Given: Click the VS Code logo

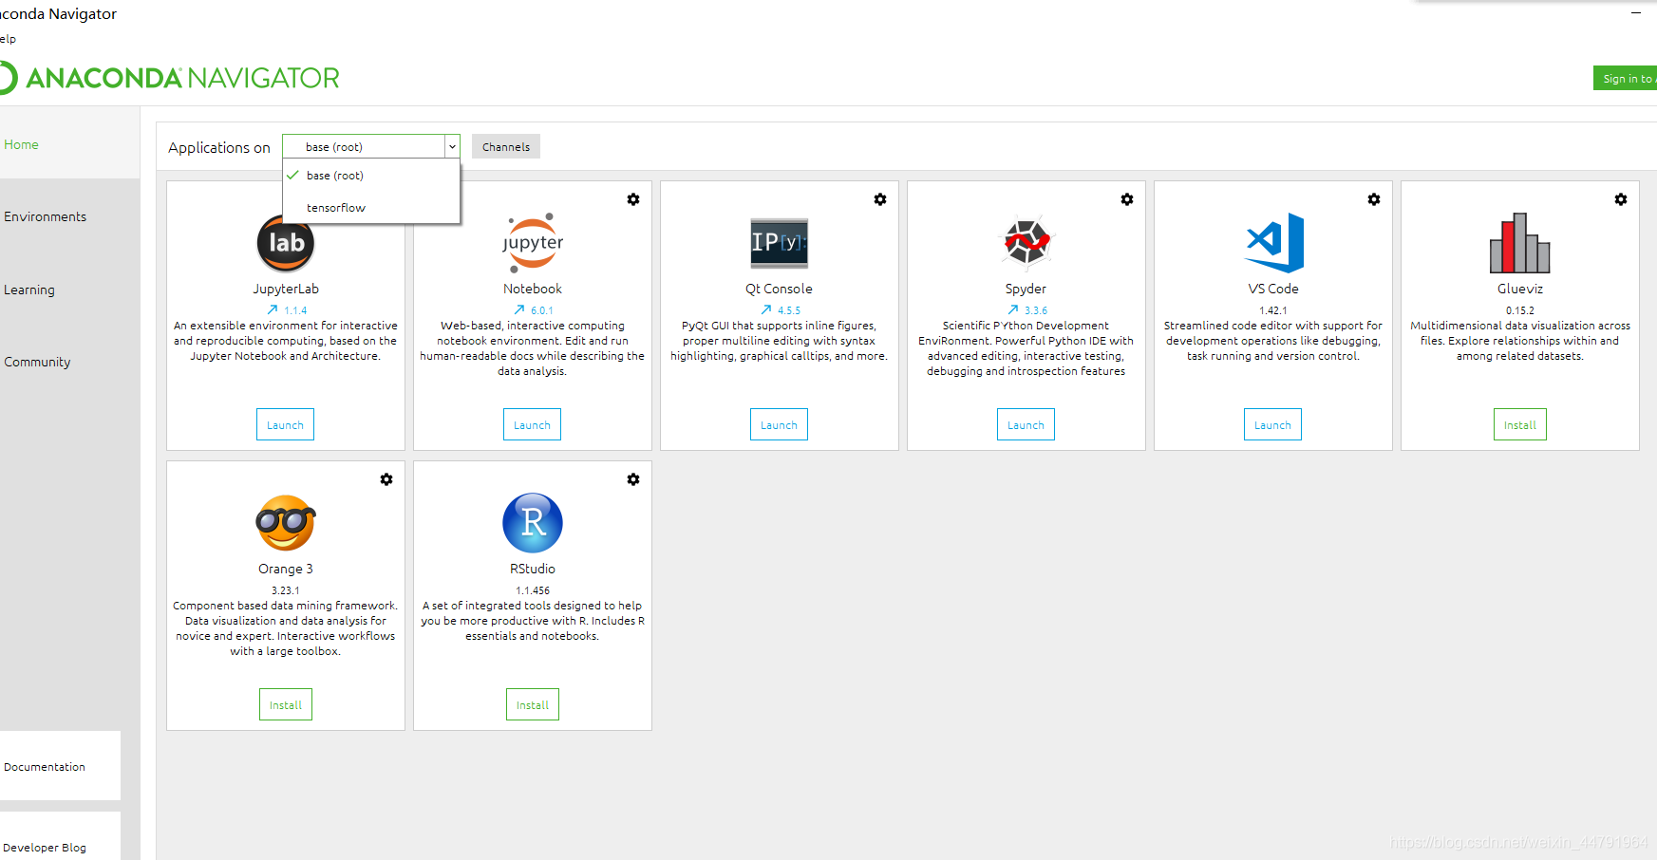Looking at the screenshot, I should (x=1274, y=243).
